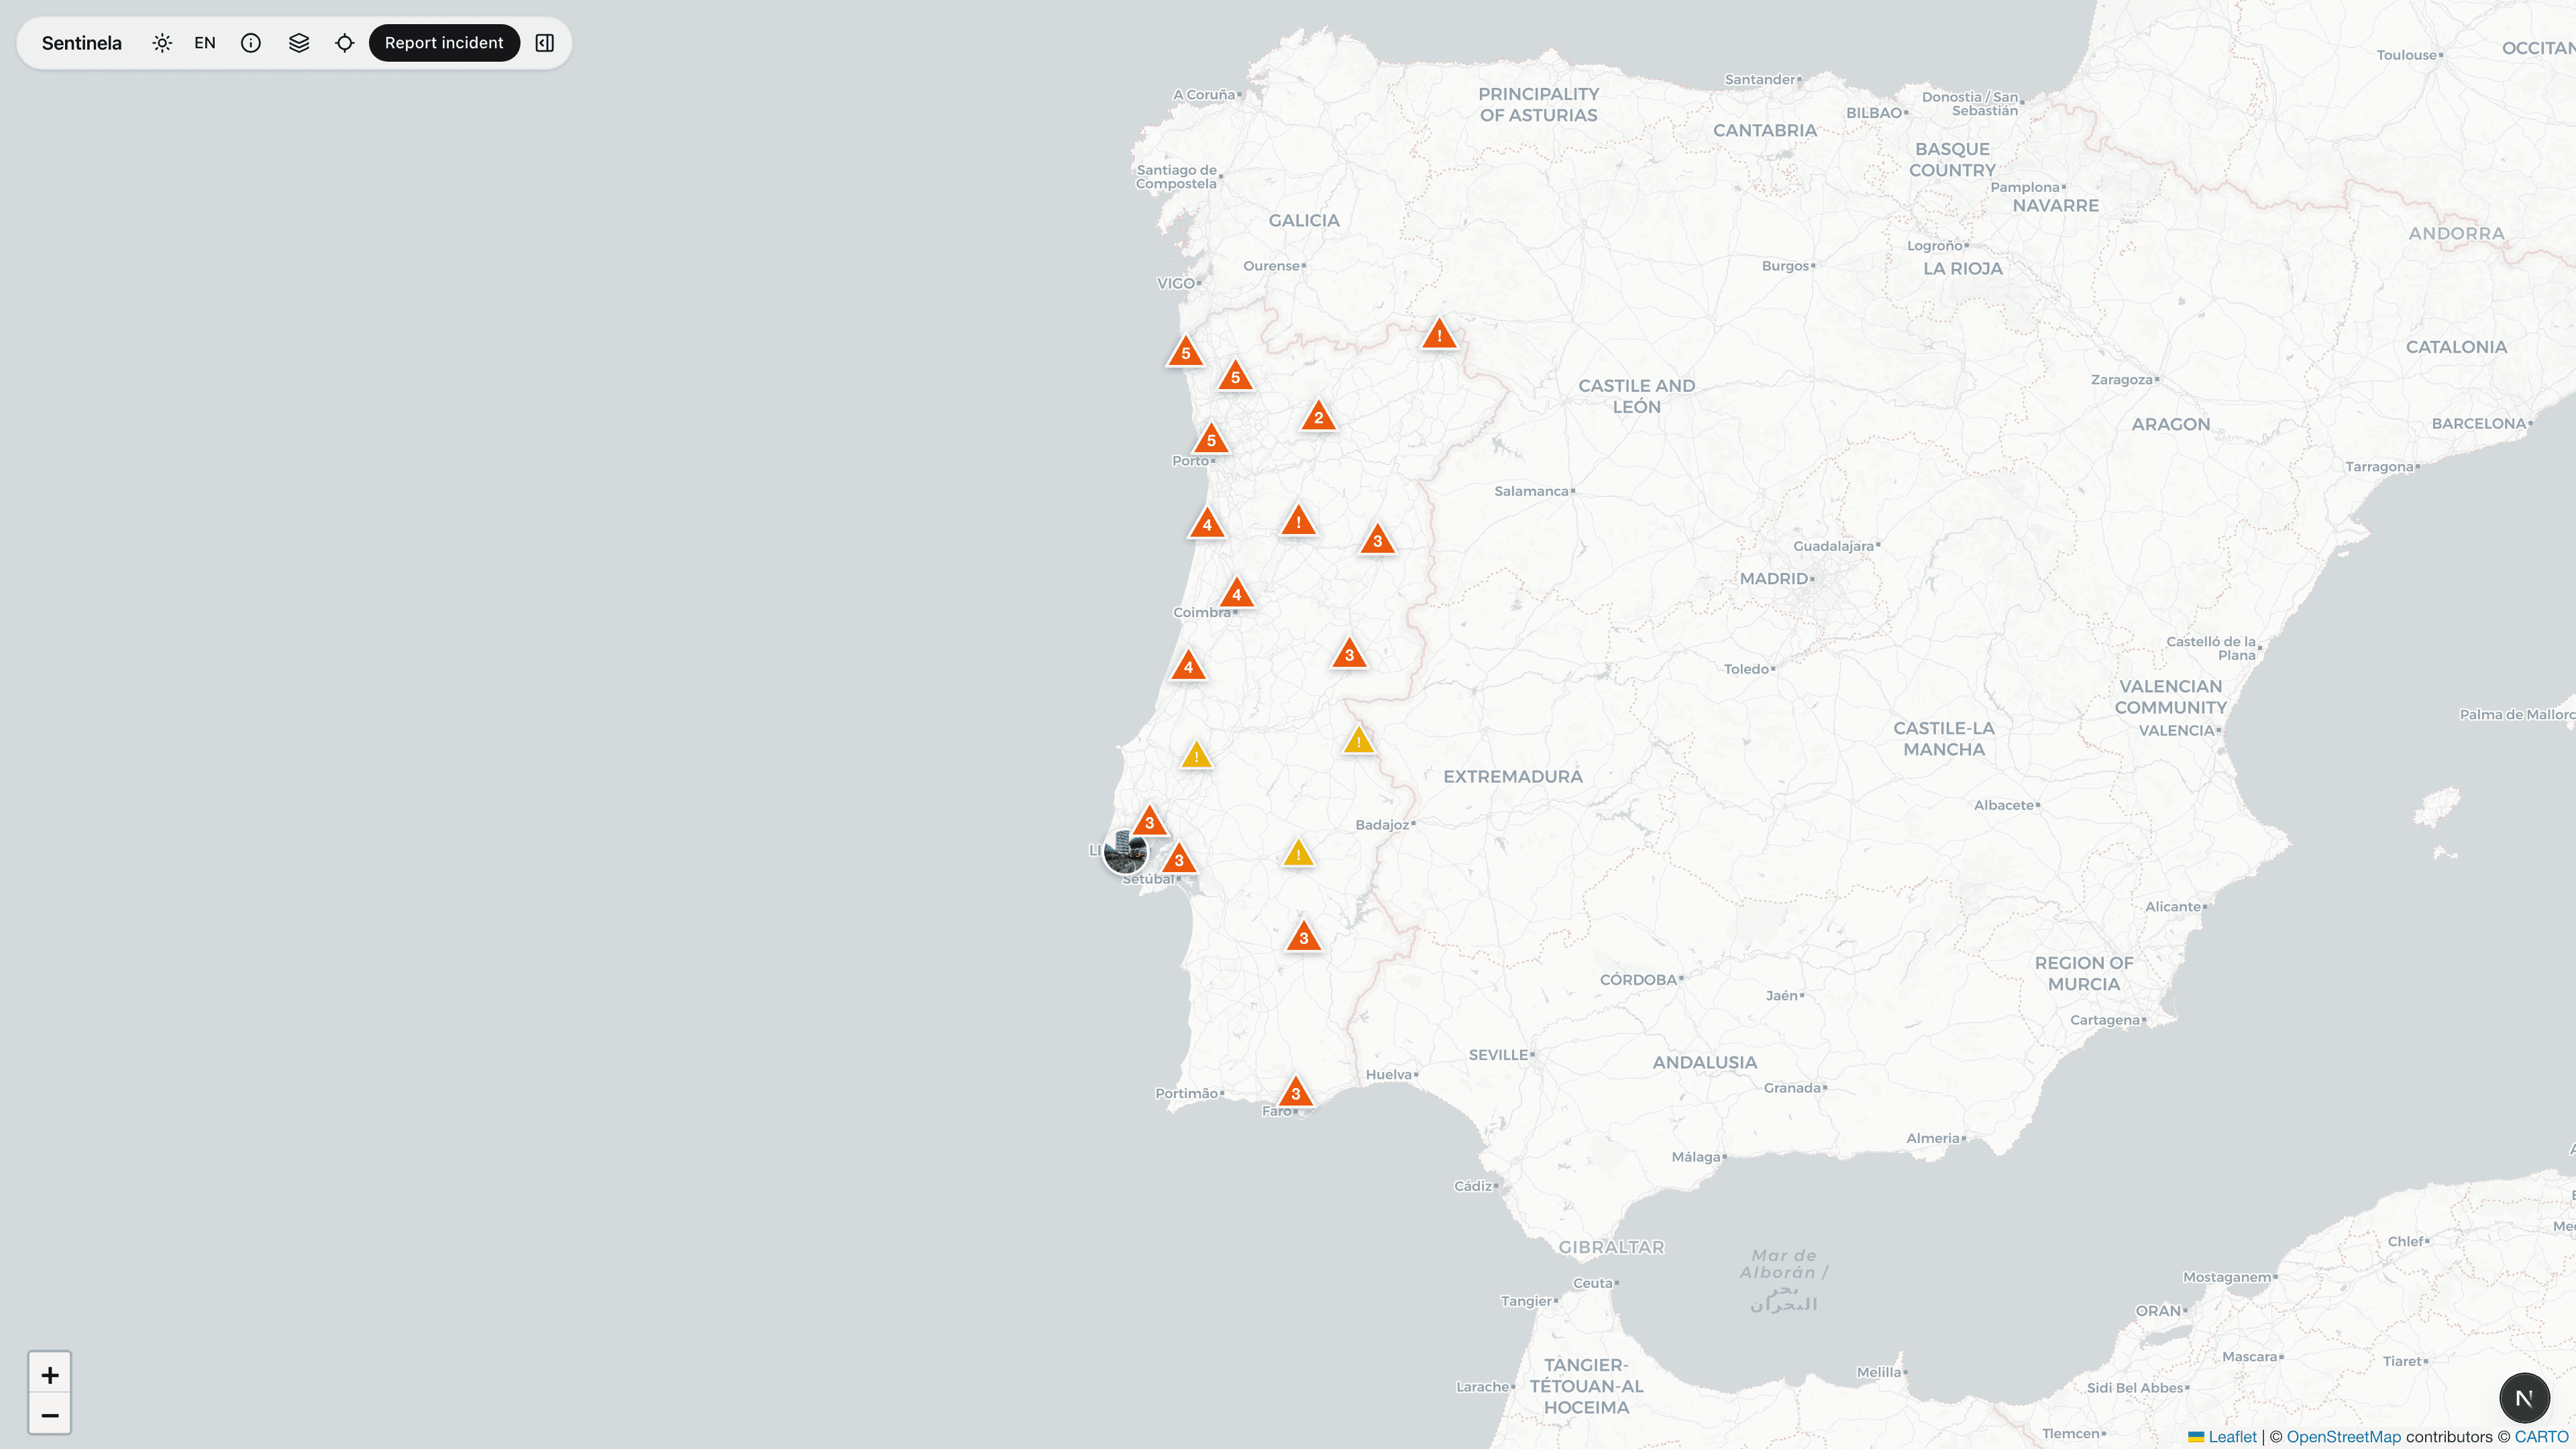Click the yellow warning marker near Badajoz

click(1358, 741)
